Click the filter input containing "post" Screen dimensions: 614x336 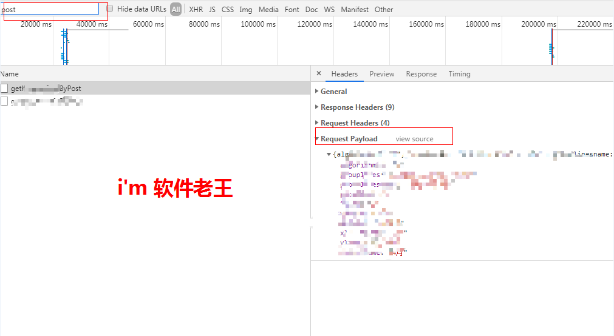[x=49, y=9]
